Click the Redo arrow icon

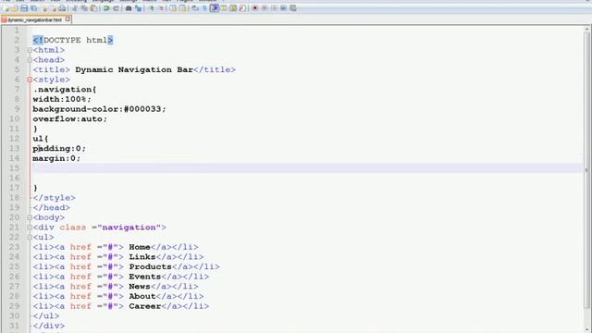click(116, 8)
